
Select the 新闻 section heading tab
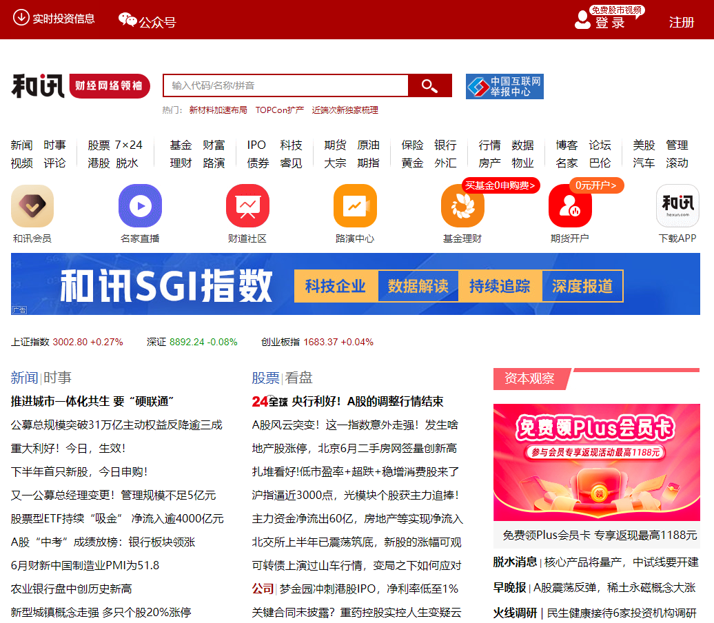25,378
